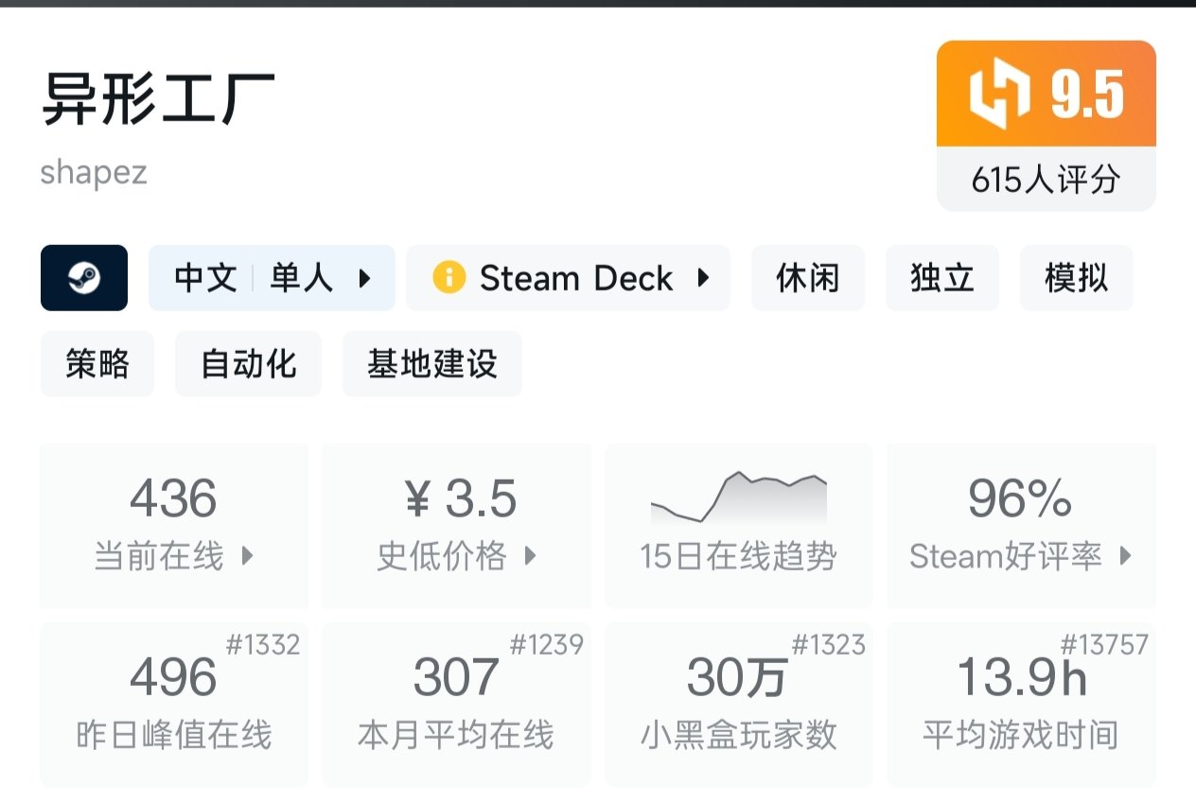Tap the 自动化 tag

pyautogui.click(x=248, y=363)
